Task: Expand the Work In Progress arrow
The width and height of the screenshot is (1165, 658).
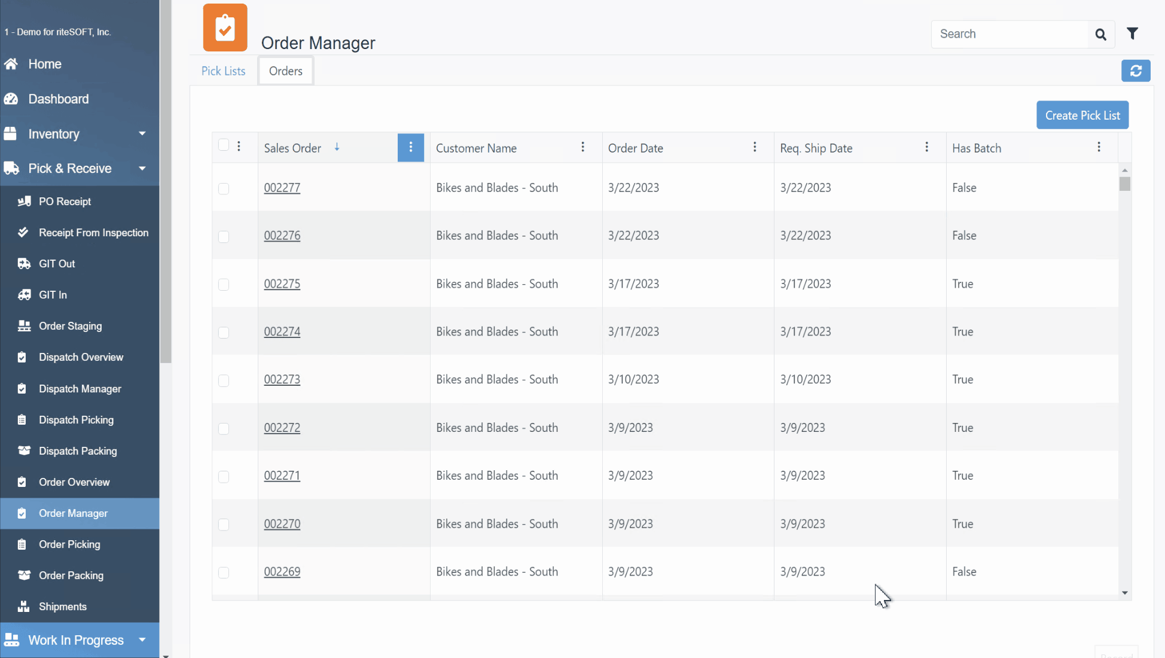Action: click(142, 640)
